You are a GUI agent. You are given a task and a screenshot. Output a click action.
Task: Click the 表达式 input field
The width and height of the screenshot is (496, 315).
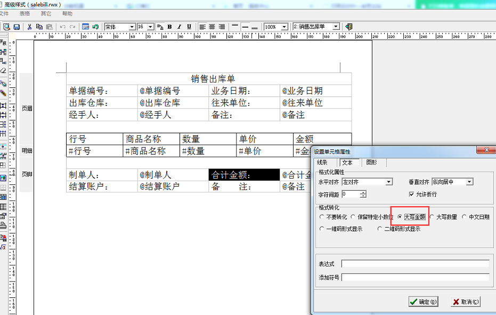pos(415,264)
